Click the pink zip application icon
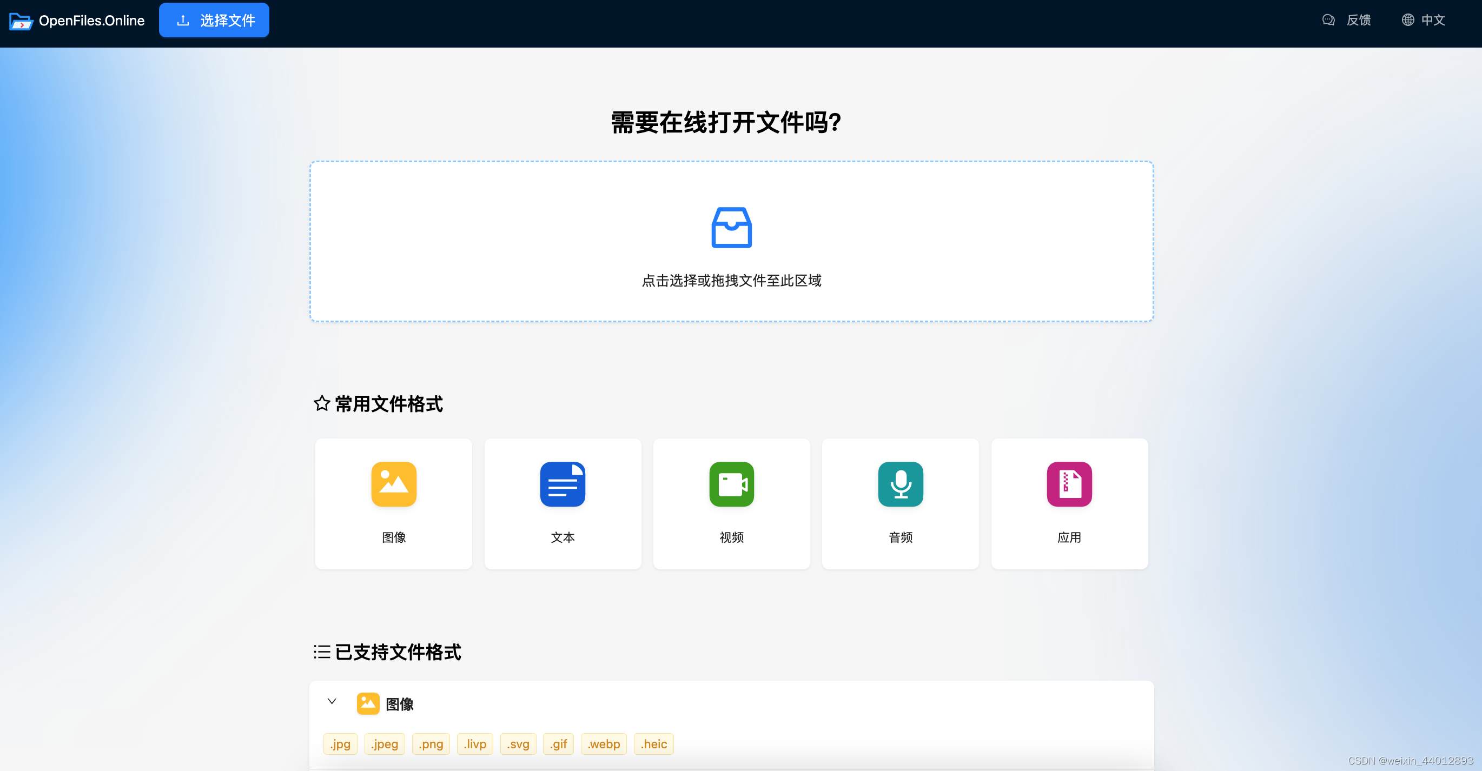 click(x=1069, y=484)
